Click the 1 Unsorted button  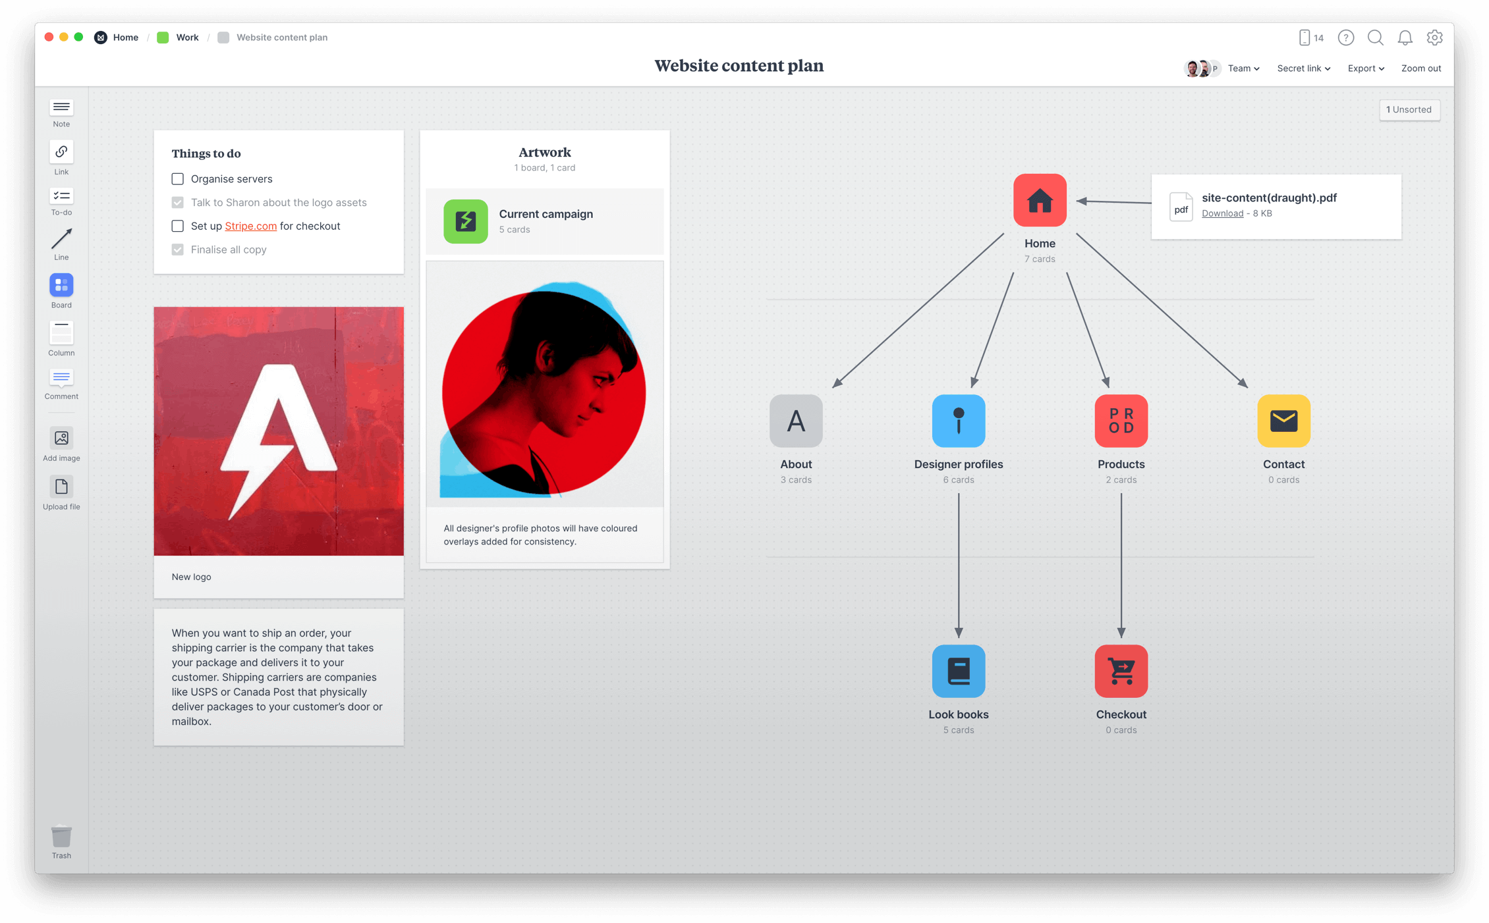tap(1406, 109)
